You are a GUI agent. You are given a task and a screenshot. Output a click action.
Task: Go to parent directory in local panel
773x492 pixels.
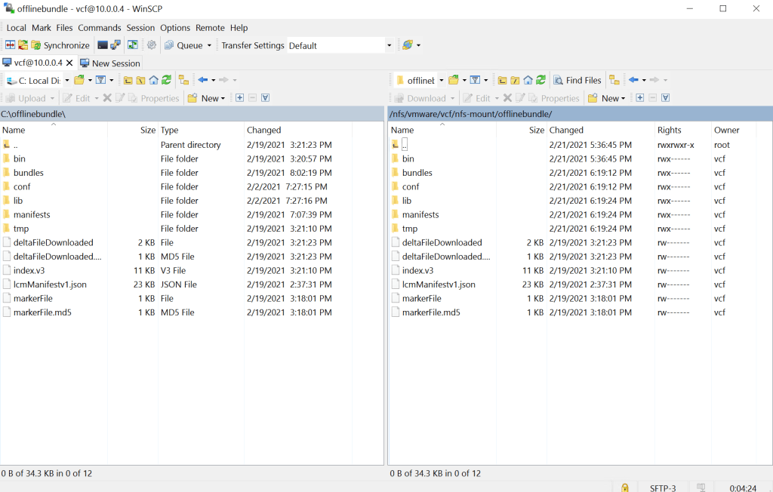[x=128, y=80]
